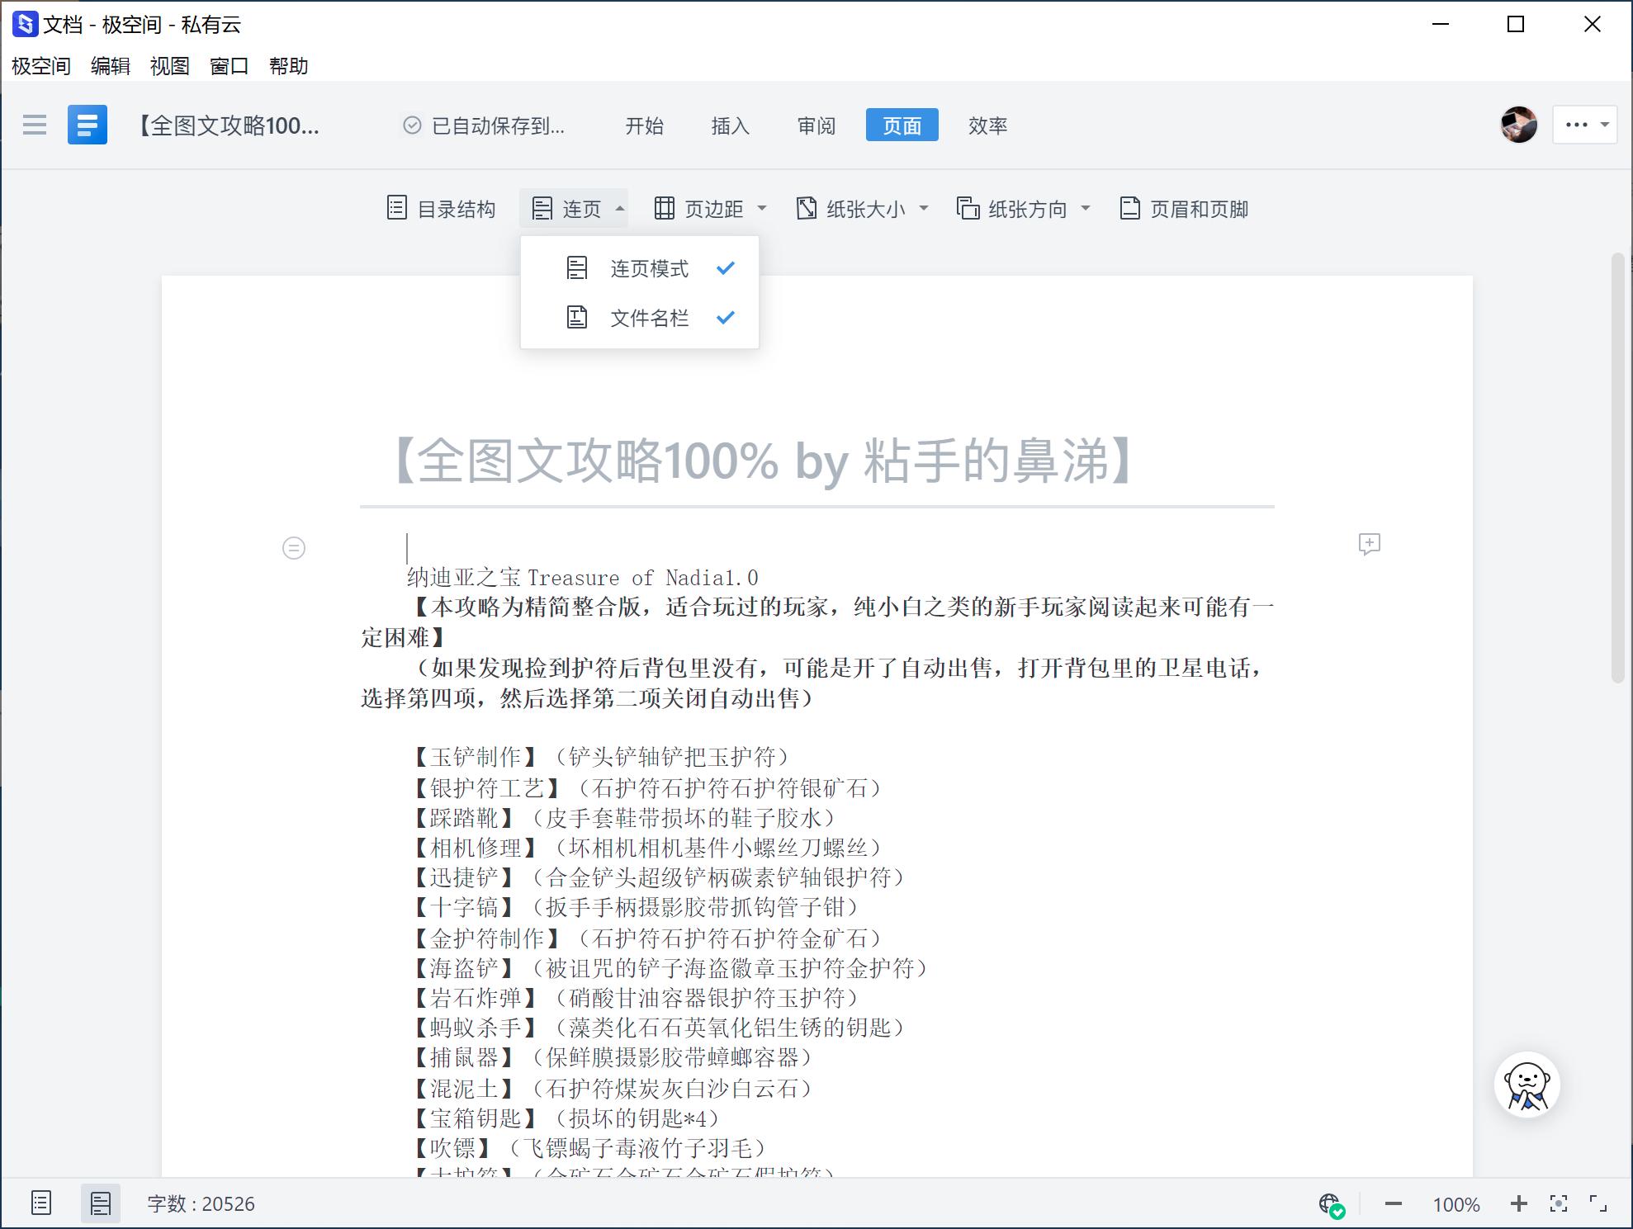The height and width of the screenshot is (1229, 1633).
Task: Click the outline view icon in status bar
Action: (x=40, y=1203)
